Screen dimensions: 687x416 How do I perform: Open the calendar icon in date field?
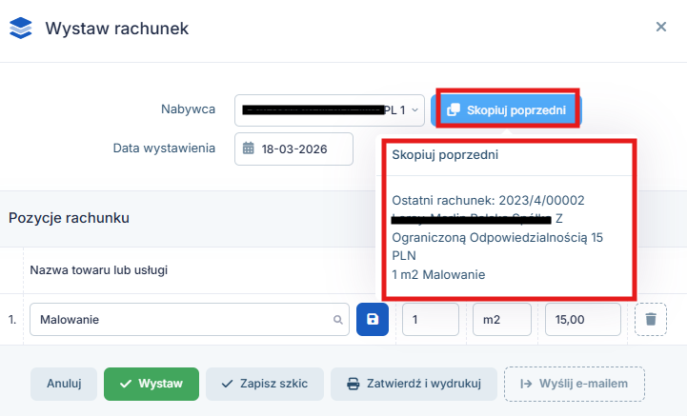(x=249, y=149)
